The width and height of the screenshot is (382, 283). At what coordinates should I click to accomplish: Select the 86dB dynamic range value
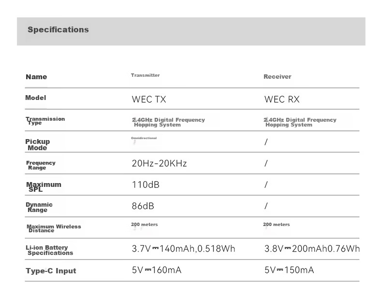pyautogui.click(x=143, y=206)
